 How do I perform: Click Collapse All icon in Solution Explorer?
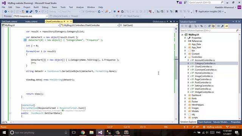[209, 26]
